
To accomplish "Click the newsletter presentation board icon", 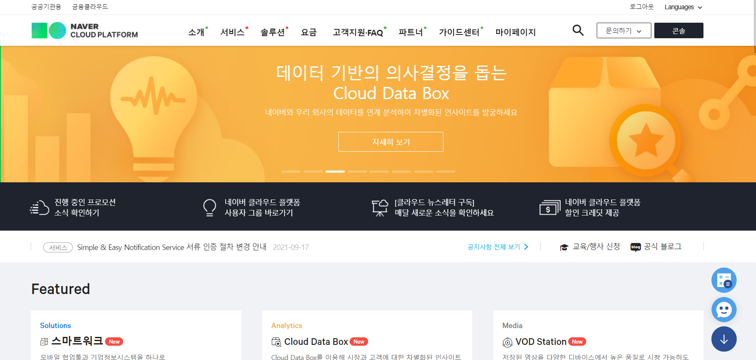I will (x=380, y=208).
